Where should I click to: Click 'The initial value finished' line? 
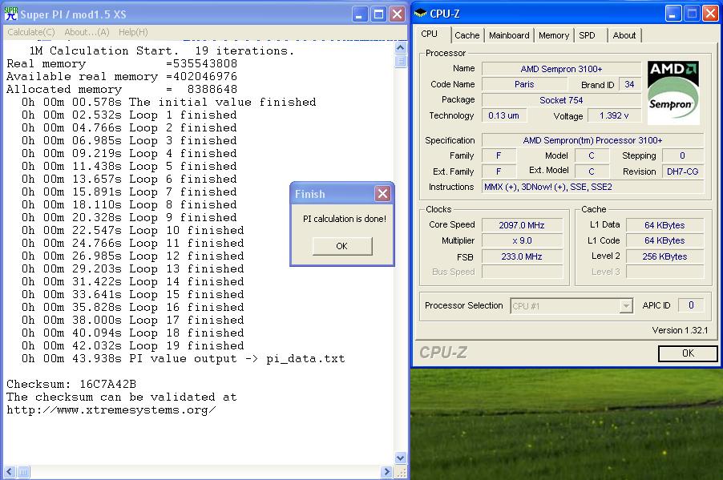(169, 102)
